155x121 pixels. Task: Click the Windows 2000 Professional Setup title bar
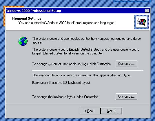(x=75, y=11)
